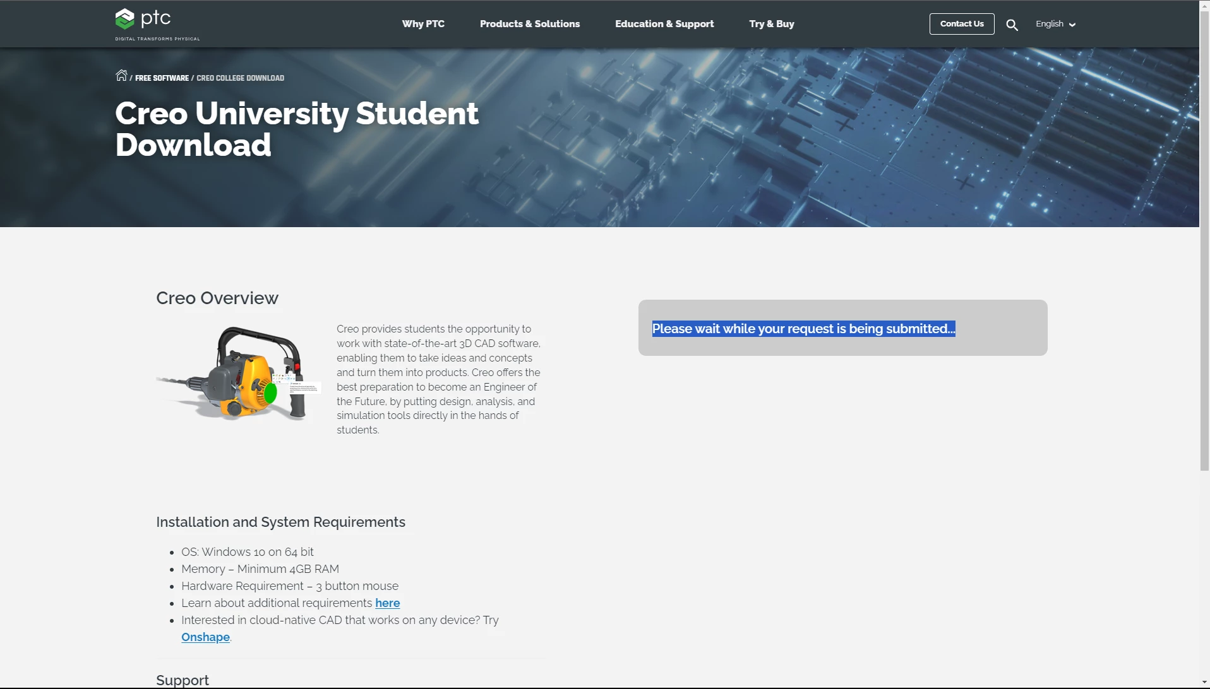
Task: Follow the Free Software breadcrumb link
Action: point(162,78)
